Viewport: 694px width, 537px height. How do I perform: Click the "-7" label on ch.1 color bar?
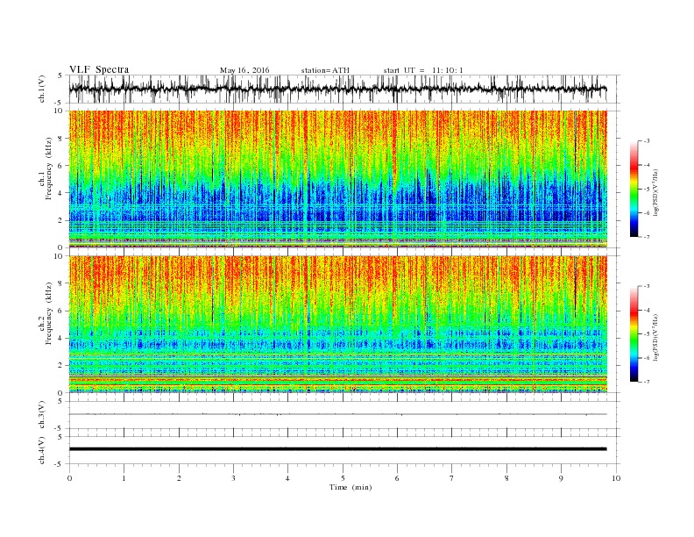pyautogui.click(x=647, y=237)
